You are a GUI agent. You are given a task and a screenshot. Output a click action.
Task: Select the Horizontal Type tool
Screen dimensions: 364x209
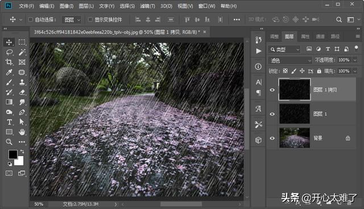tap(9, 122)
